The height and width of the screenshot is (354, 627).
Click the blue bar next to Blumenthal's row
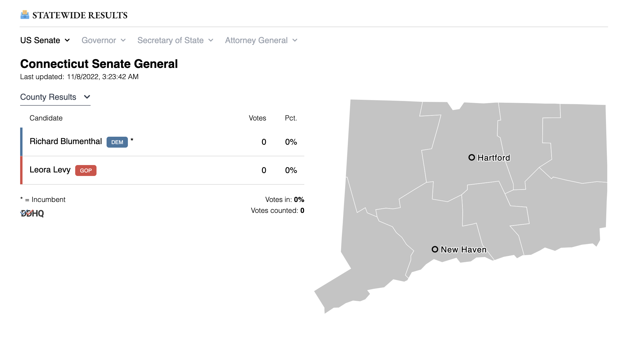(x=22, y=141)
